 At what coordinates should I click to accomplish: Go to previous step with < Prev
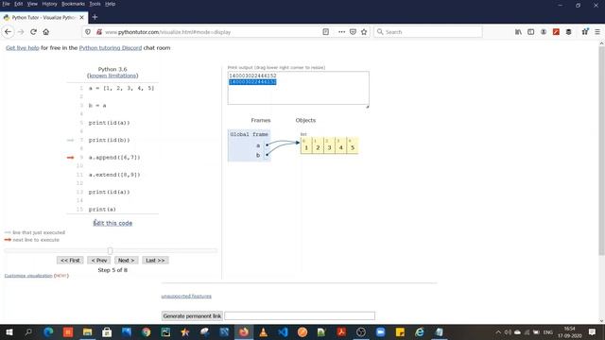click(98, 261)
